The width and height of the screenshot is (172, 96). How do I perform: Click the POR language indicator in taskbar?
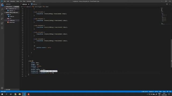pos(159,94)
